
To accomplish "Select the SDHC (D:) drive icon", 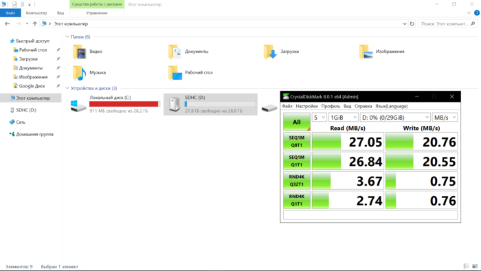I will (175, 105).
